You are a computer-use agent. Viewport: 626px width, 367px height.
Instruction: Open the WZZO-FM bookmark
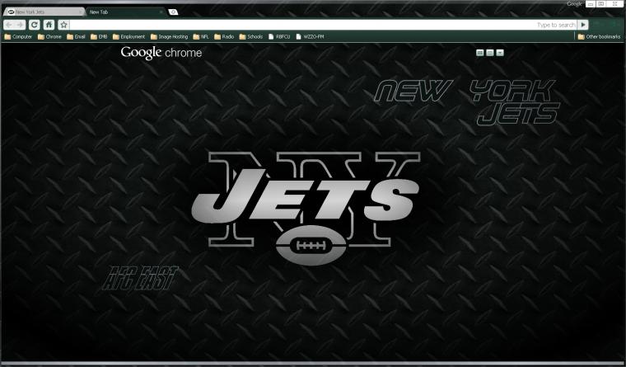(x=310, y=37)
